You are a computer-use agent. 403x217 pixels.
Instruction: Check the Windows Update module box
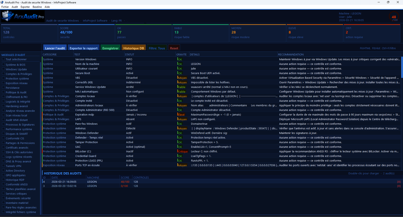pos(3,69)
